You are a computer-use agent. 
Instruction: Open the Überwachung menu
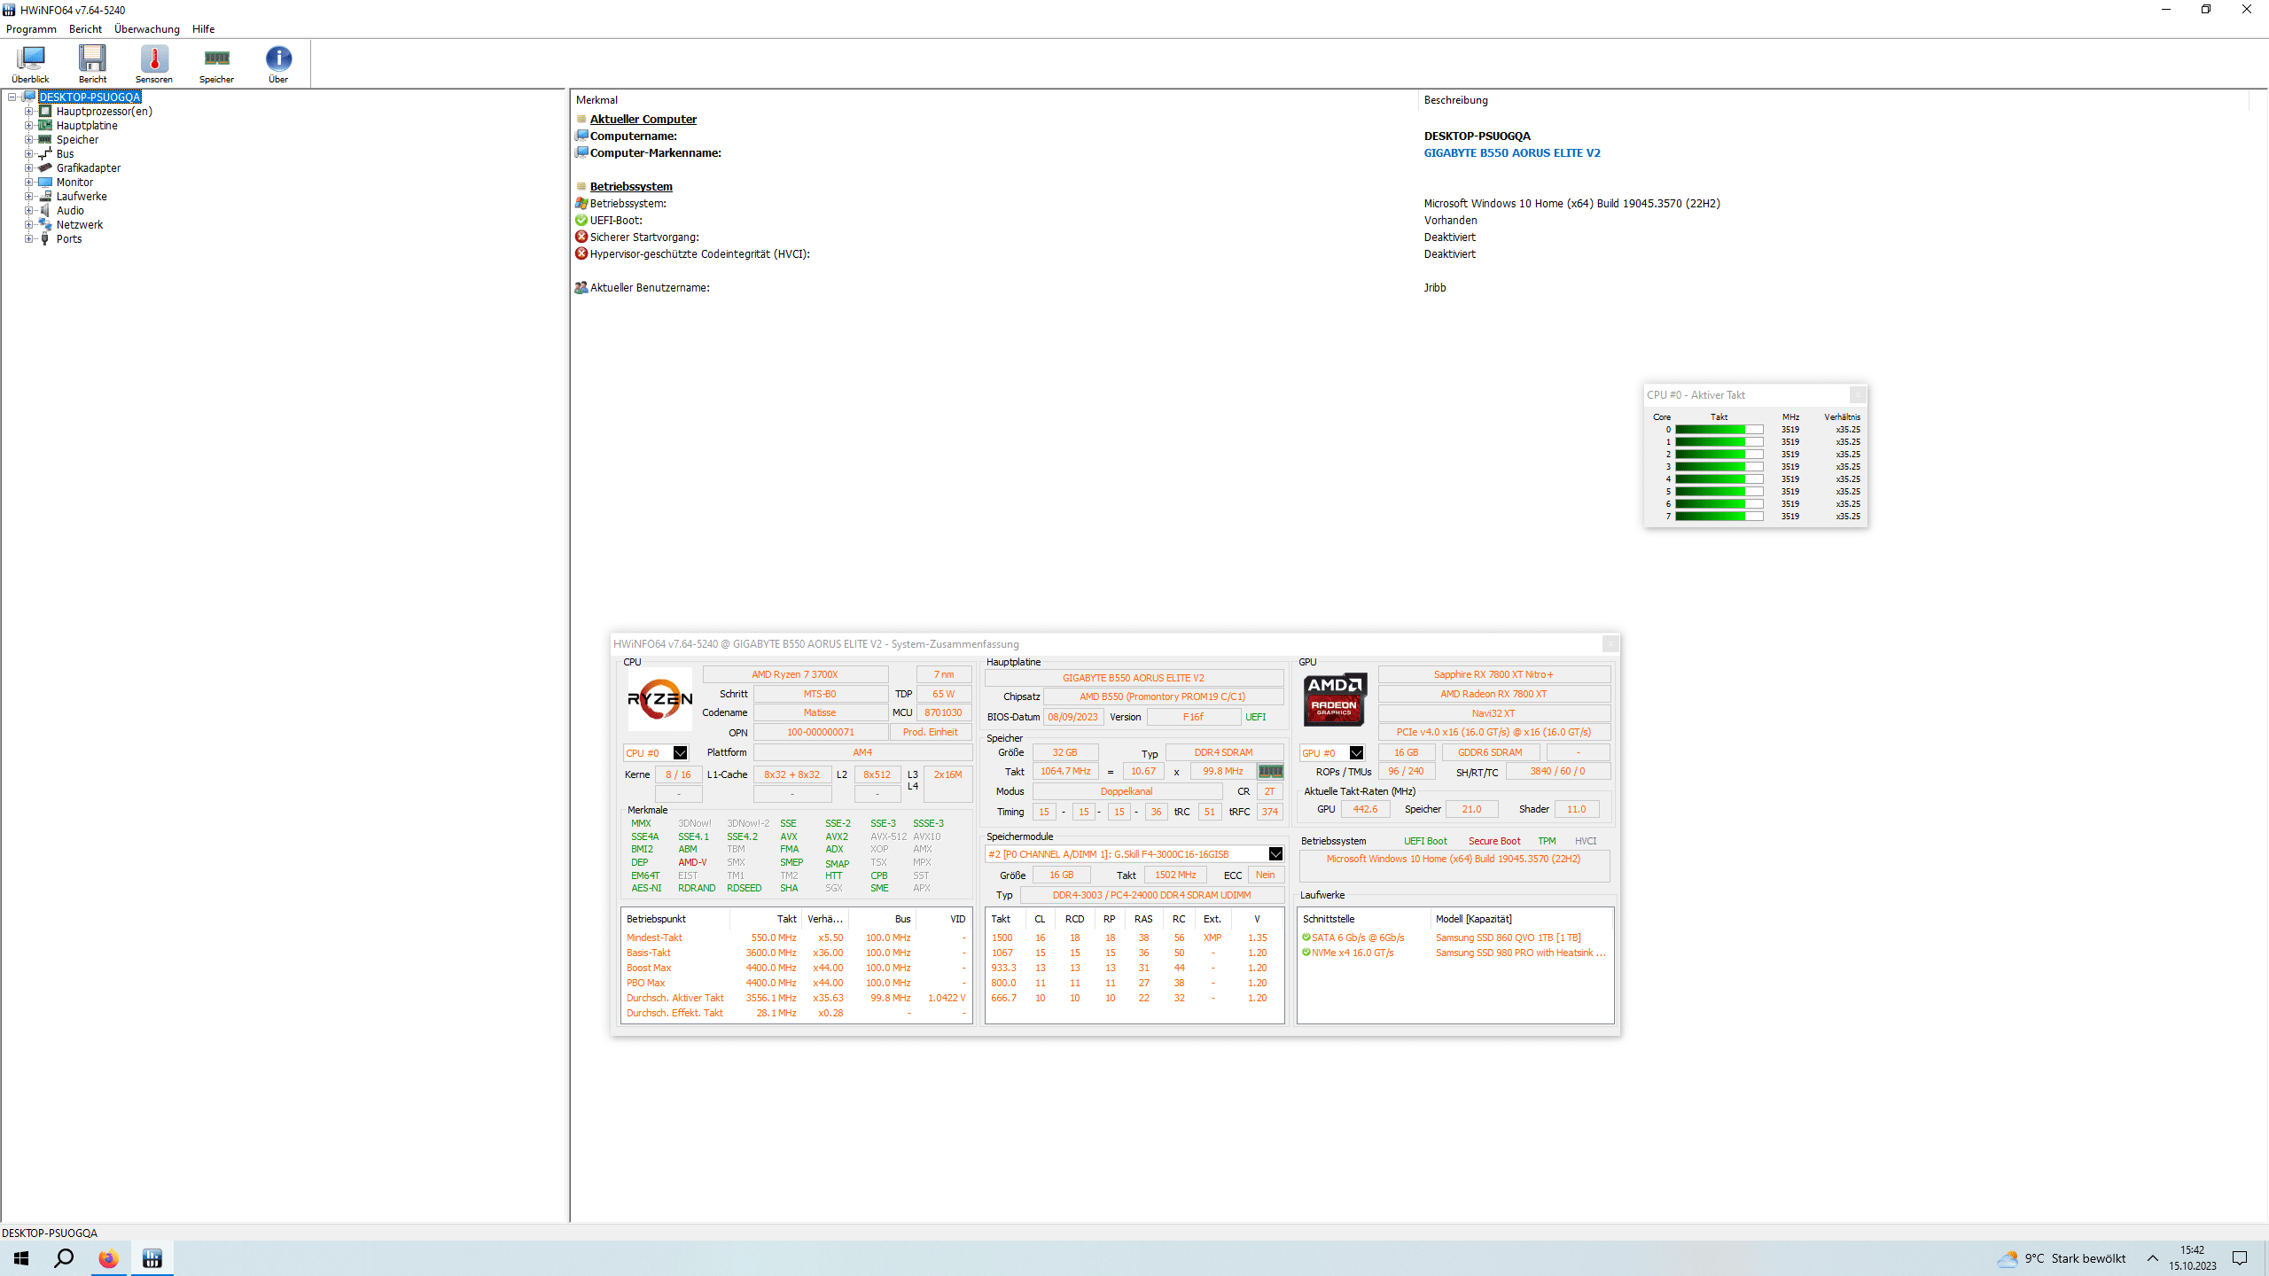click(146, 29)
